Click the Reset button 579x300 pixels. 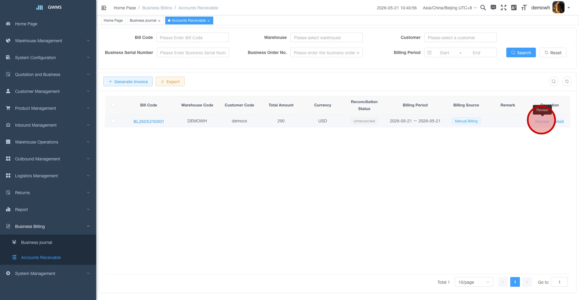pyautogui.click(x=553, y=52)
